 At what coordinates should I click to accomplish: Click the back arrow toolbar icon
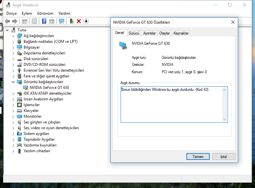[x=7, y=21]
